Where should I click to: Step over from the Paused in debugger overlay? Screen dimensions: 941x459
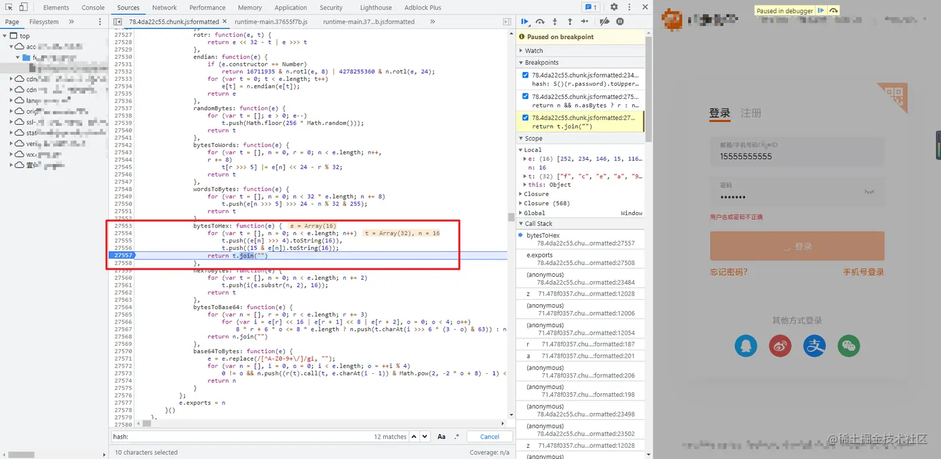coord(833,11)
